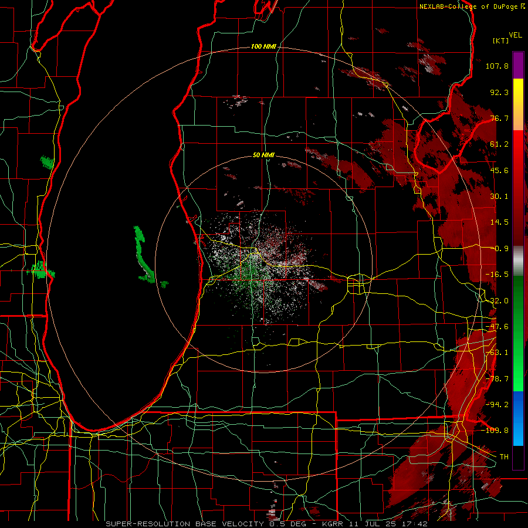Click the purple segment of velocity scale
Screen dimensions: 528x528
[x=518, y=65]
